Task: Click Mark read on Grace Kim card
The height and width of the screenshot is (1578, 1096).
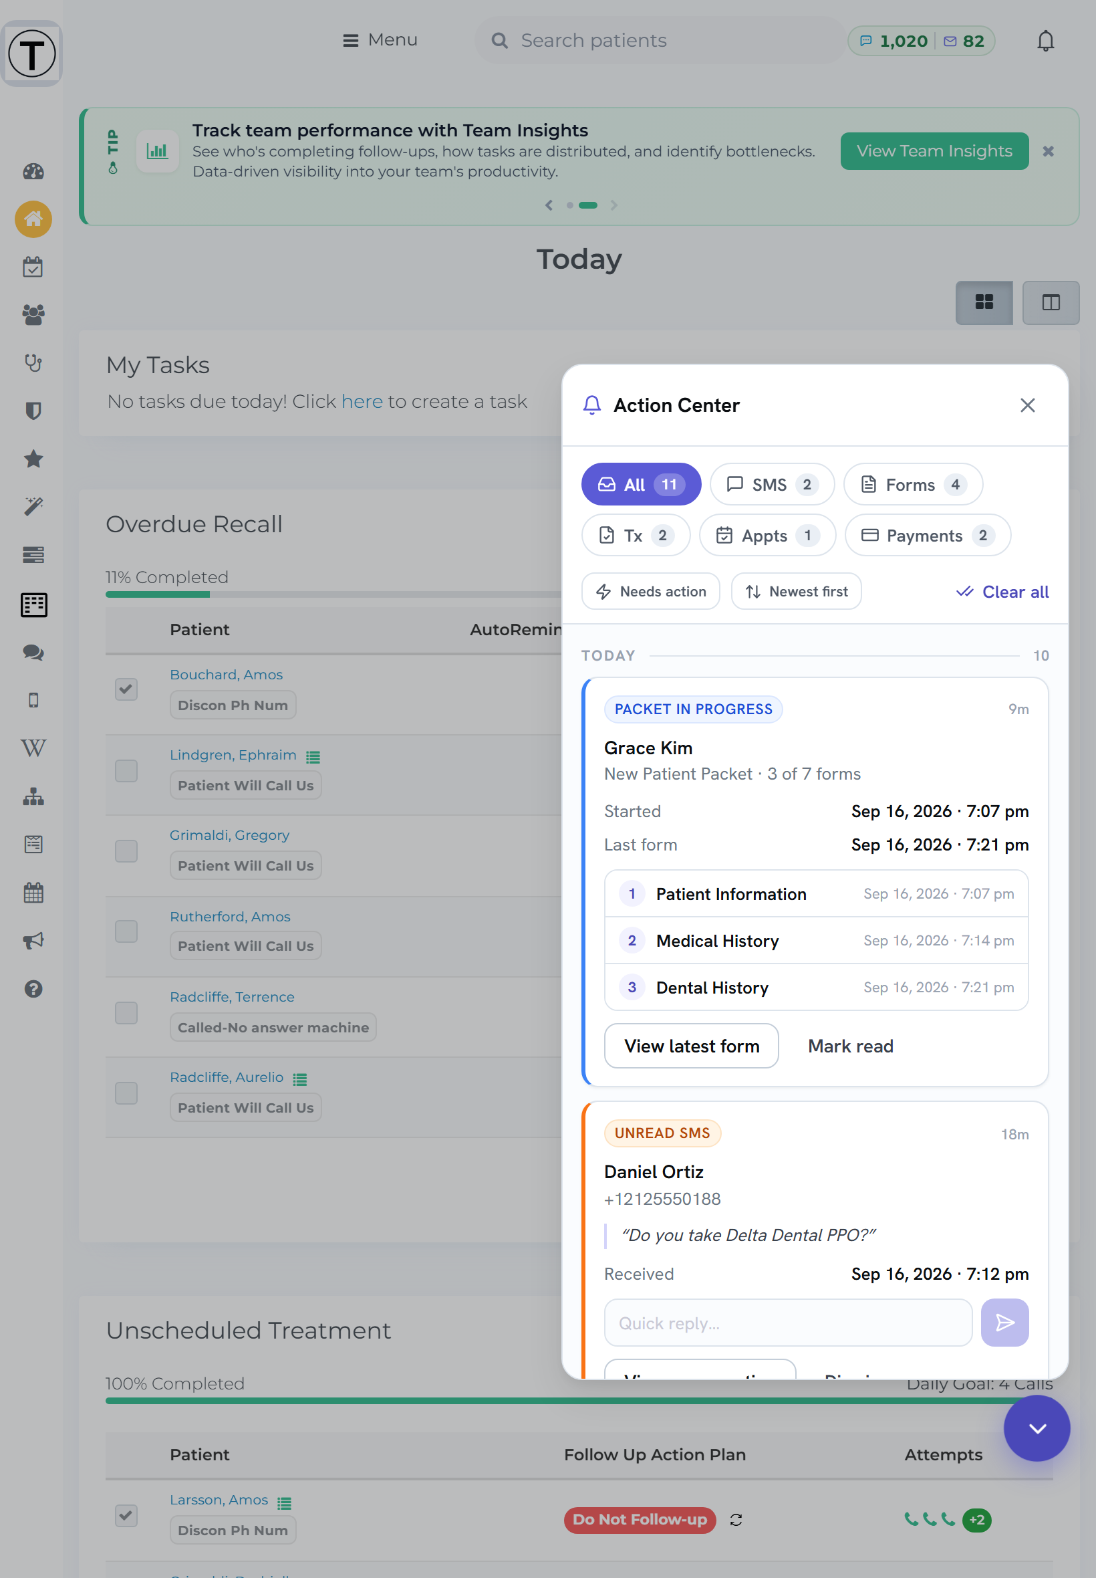Action: 850,1046
